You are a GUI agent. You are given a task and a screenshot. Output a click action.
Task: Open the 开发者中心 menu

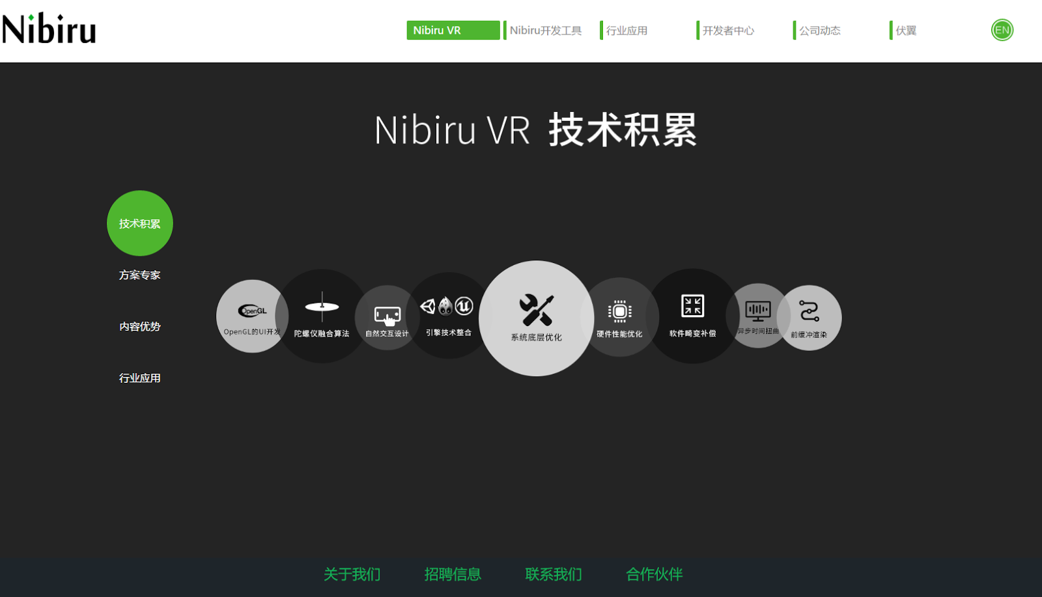point(728,31)
